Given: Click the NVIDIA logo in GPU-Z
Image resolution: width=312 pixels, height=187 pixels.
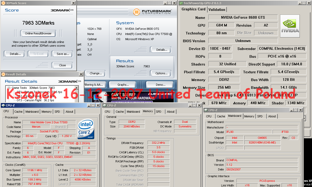Looking at the screenshot, I should (290, 26).
